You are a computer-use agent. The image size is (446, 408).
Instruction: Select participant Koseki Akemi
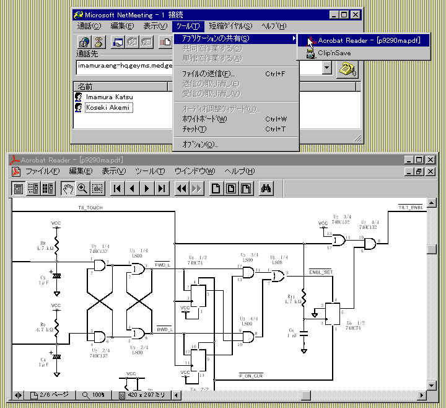(108, 108)
